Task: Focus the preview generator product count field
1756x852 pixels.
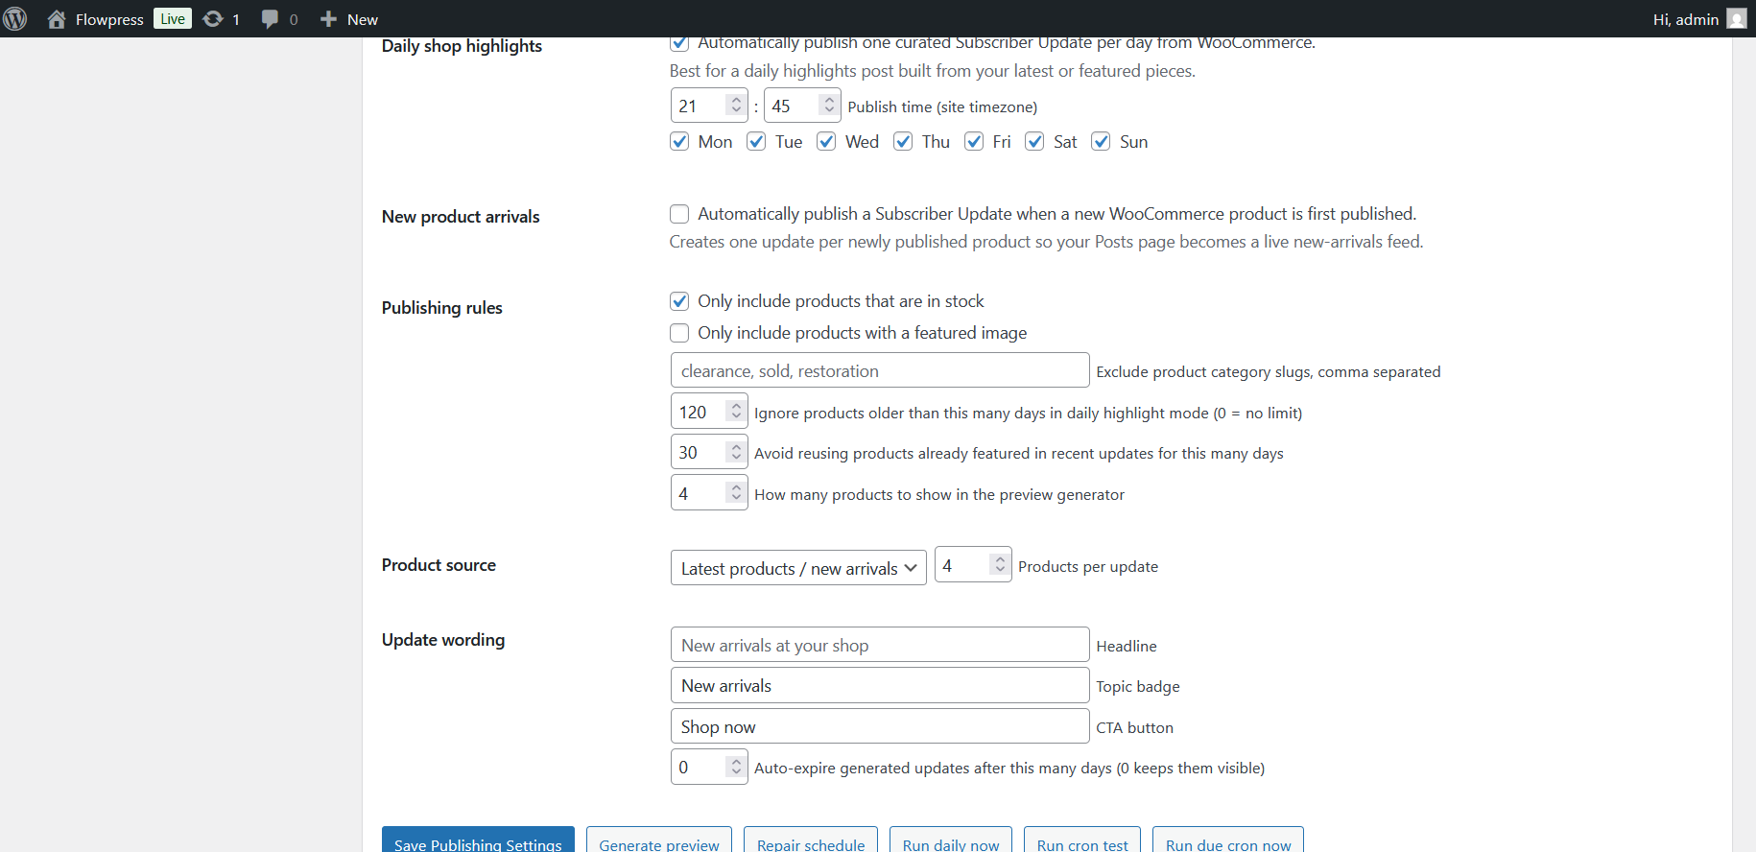Action: (709, 493)
